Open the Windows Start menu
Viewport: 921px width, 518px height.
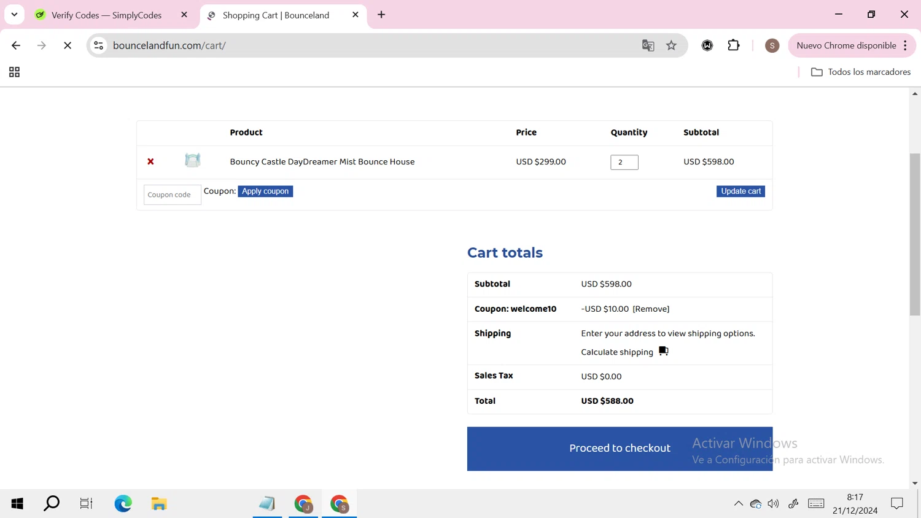click(17, 504)
